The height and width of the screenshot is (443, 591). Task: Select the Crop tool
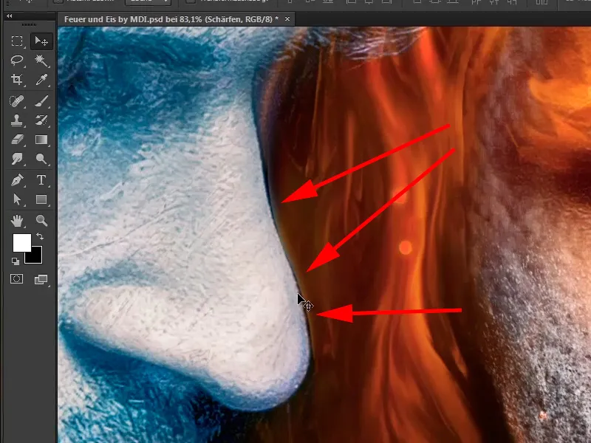point(17,79)
